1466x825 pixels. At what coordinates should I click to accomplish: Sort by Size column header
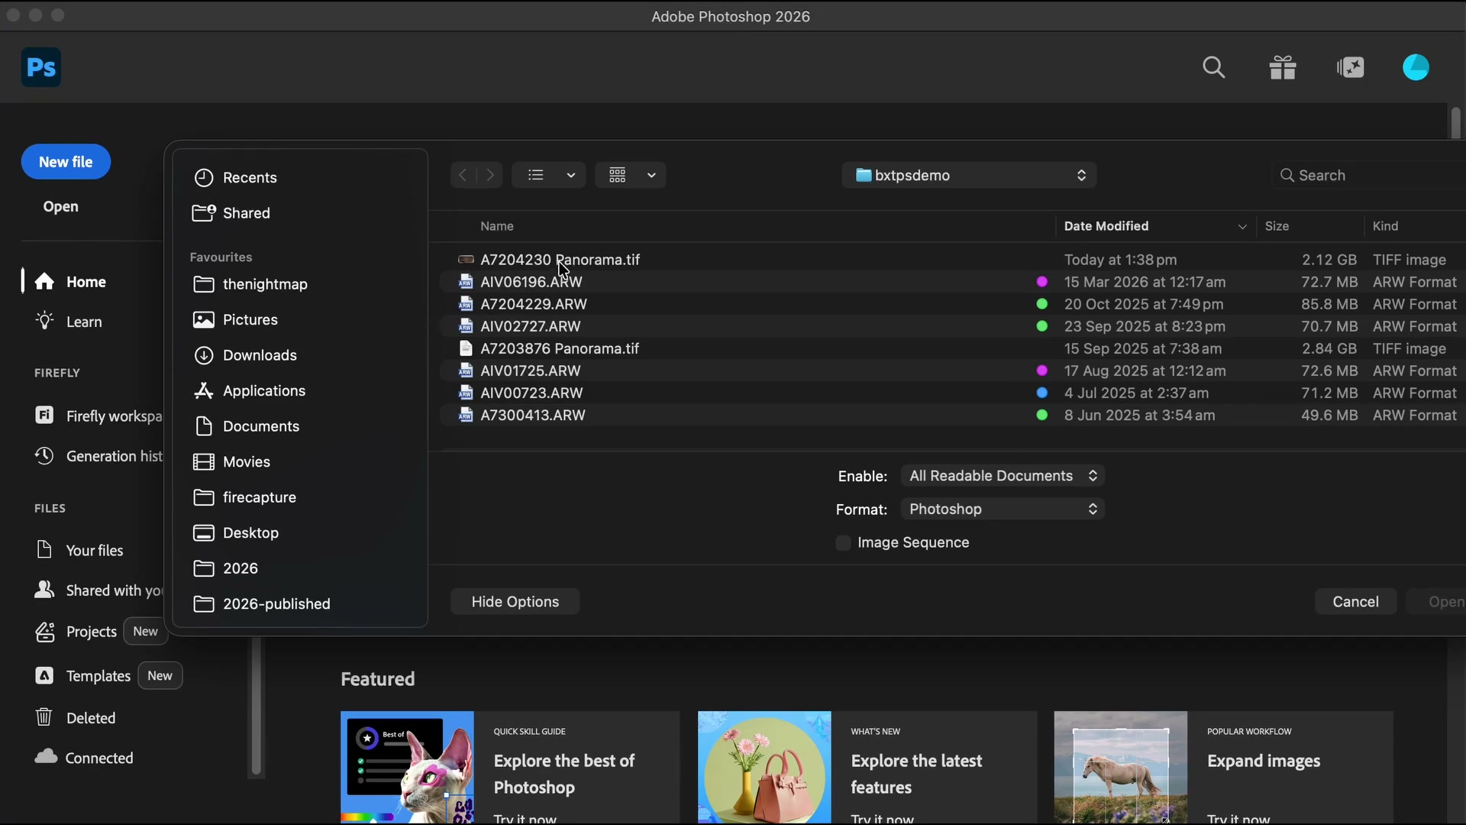[x=1277, y=226]
